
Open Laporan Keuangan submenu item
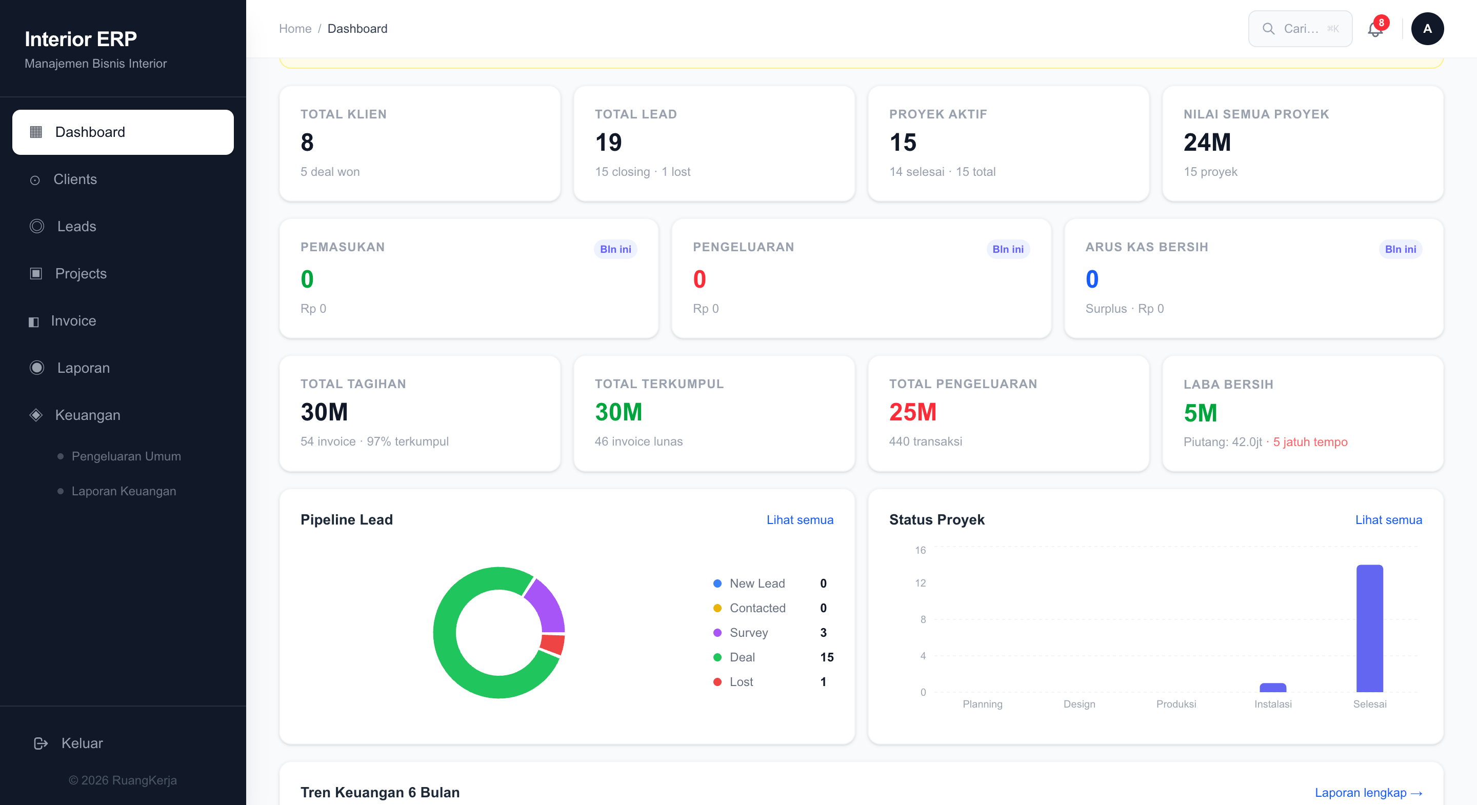click(x=124, y=491)
